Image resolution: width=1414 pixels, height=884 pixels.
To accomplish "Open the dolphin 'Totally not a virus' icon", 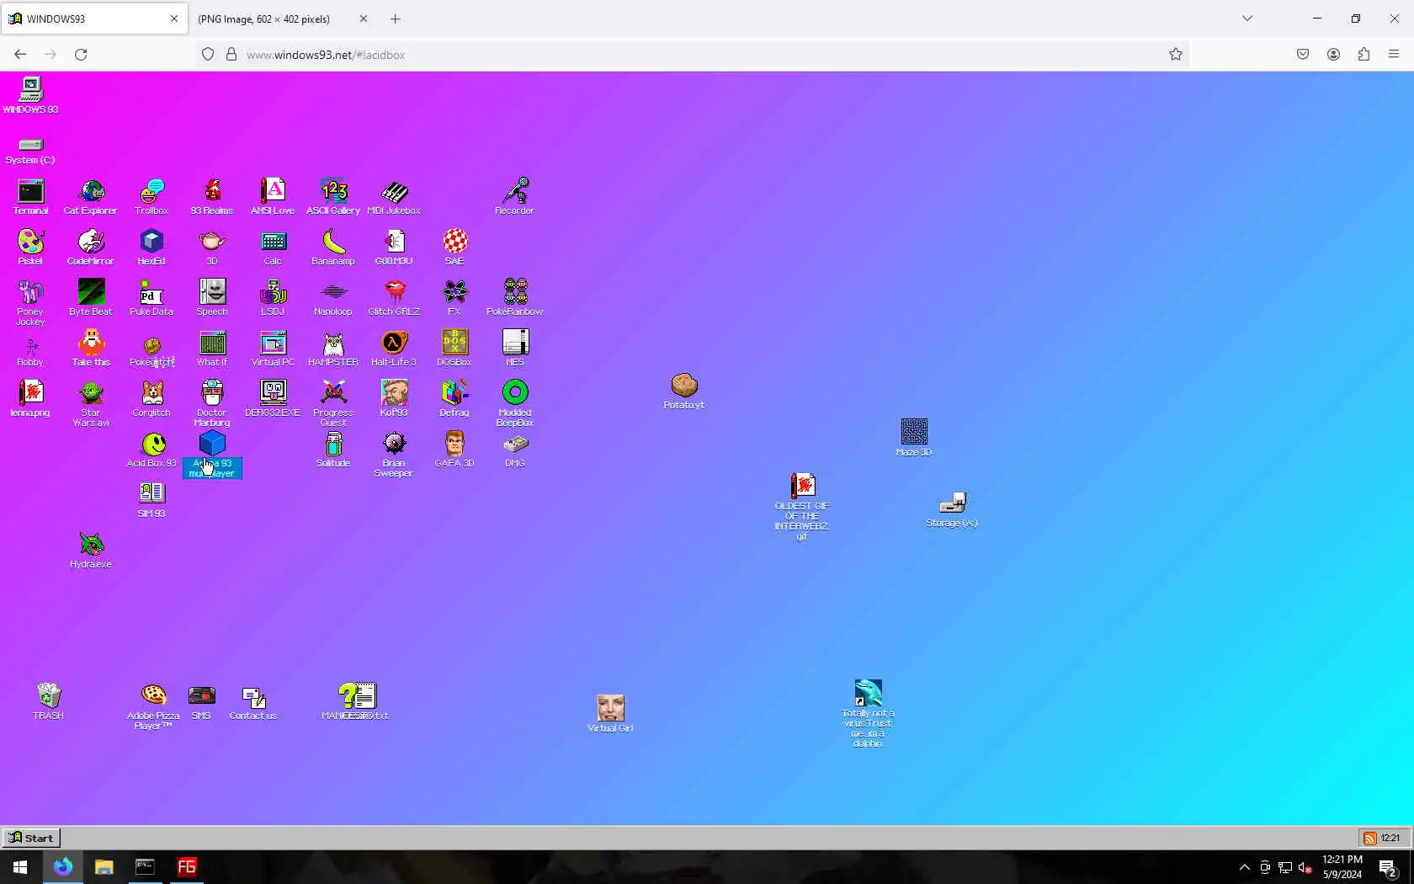I will coord(869,713).
